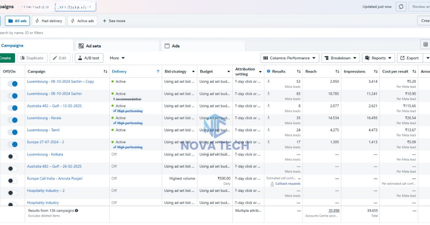Focus the search by name, ID or filters field

(x=215, y=33)
